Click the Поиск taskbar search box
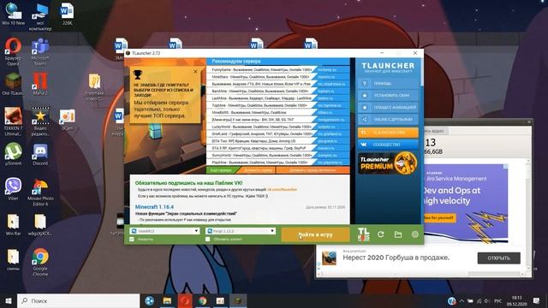Screen dimensions: 548x308 [78, 300]
